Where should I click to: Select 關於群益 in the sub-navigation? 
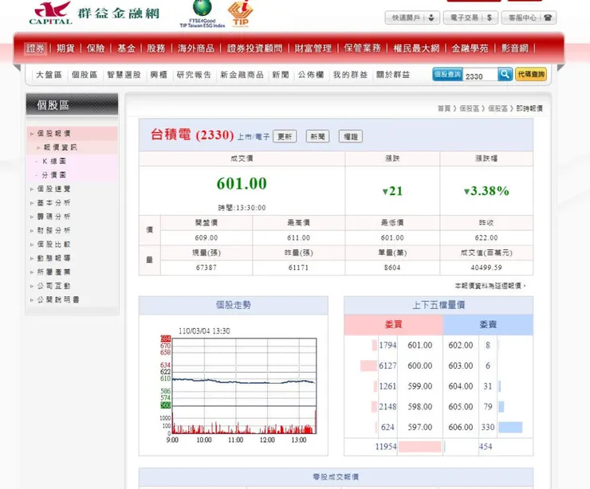coord(393,75)
